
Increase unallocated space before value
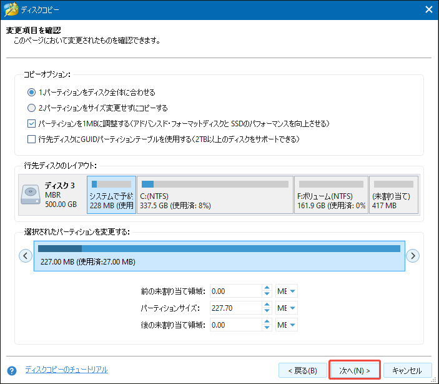[267, 288]
